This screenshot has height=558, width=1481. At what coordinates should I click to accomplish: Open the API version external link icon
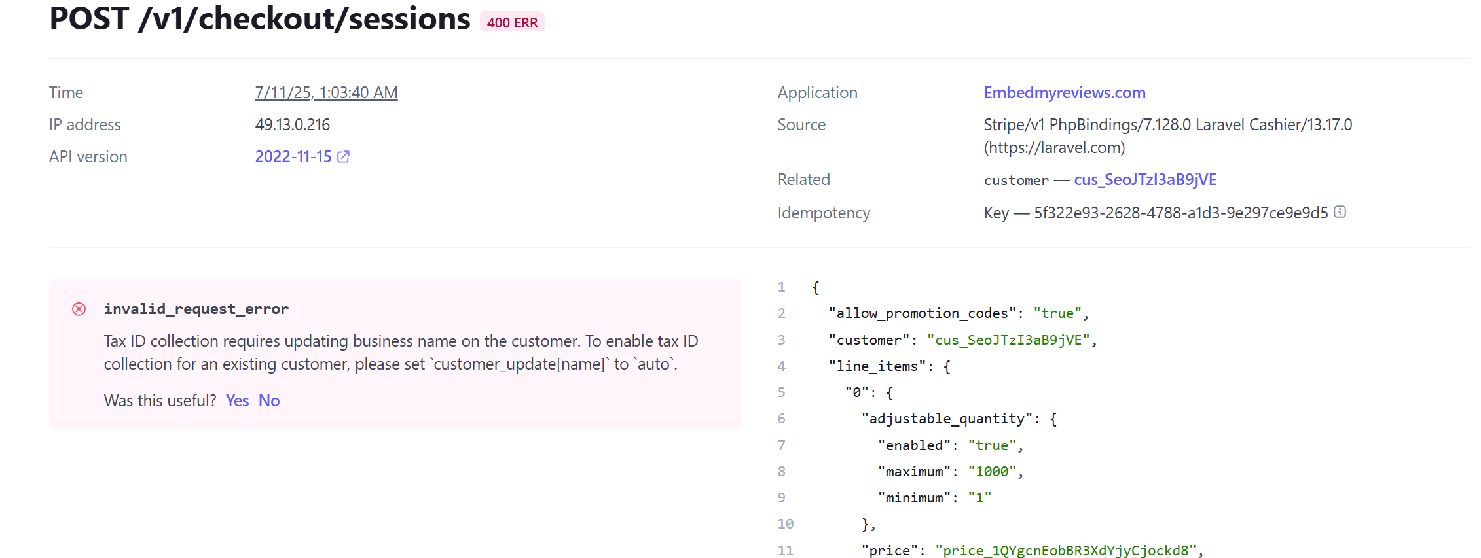coord(343,157)
